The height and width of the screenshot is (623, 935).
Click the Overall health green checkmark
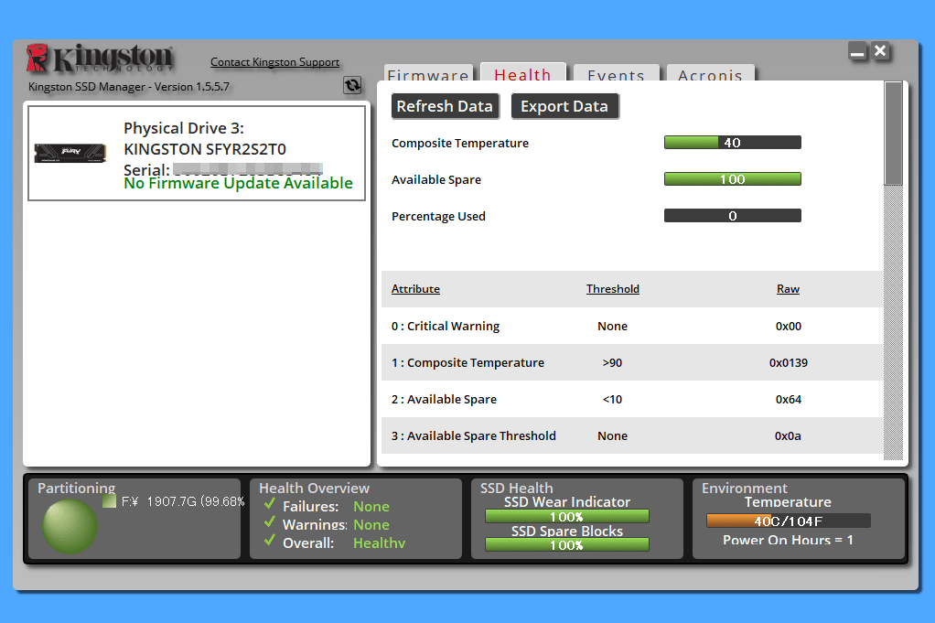(269, 542)
